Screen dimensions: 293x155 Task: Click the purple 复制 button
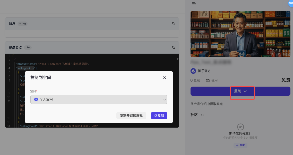click(240, 91)
